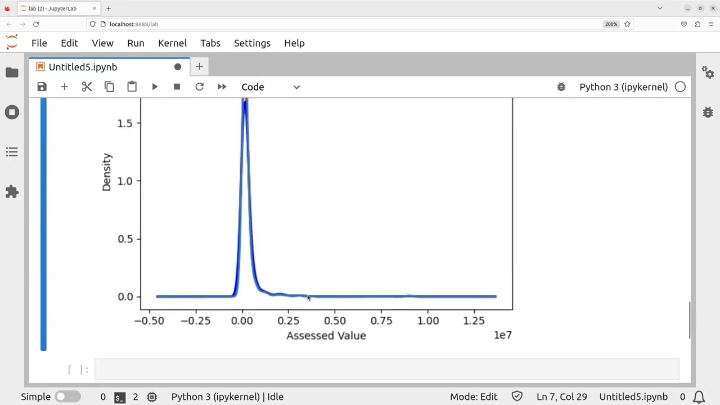Click the notebook vertical scrollbar thumb

tap(690, 319)
